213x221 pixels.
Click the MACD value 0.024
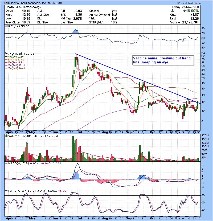tap(34, 163)
